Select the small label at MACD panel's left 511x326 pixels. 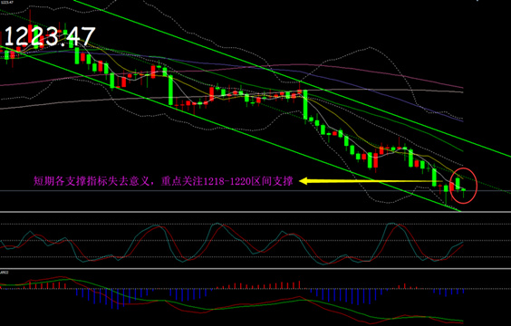(5, 272)
